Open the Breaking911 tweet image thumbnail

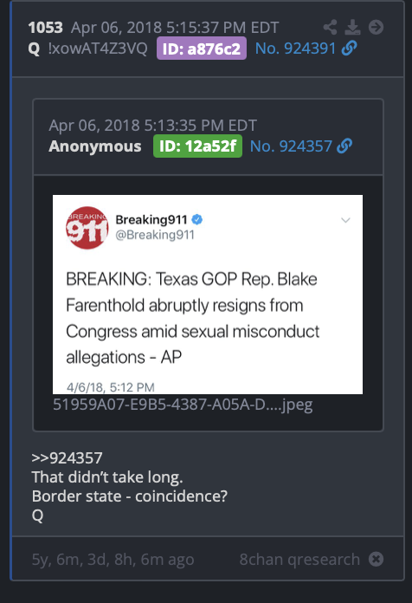click(208, 295)
